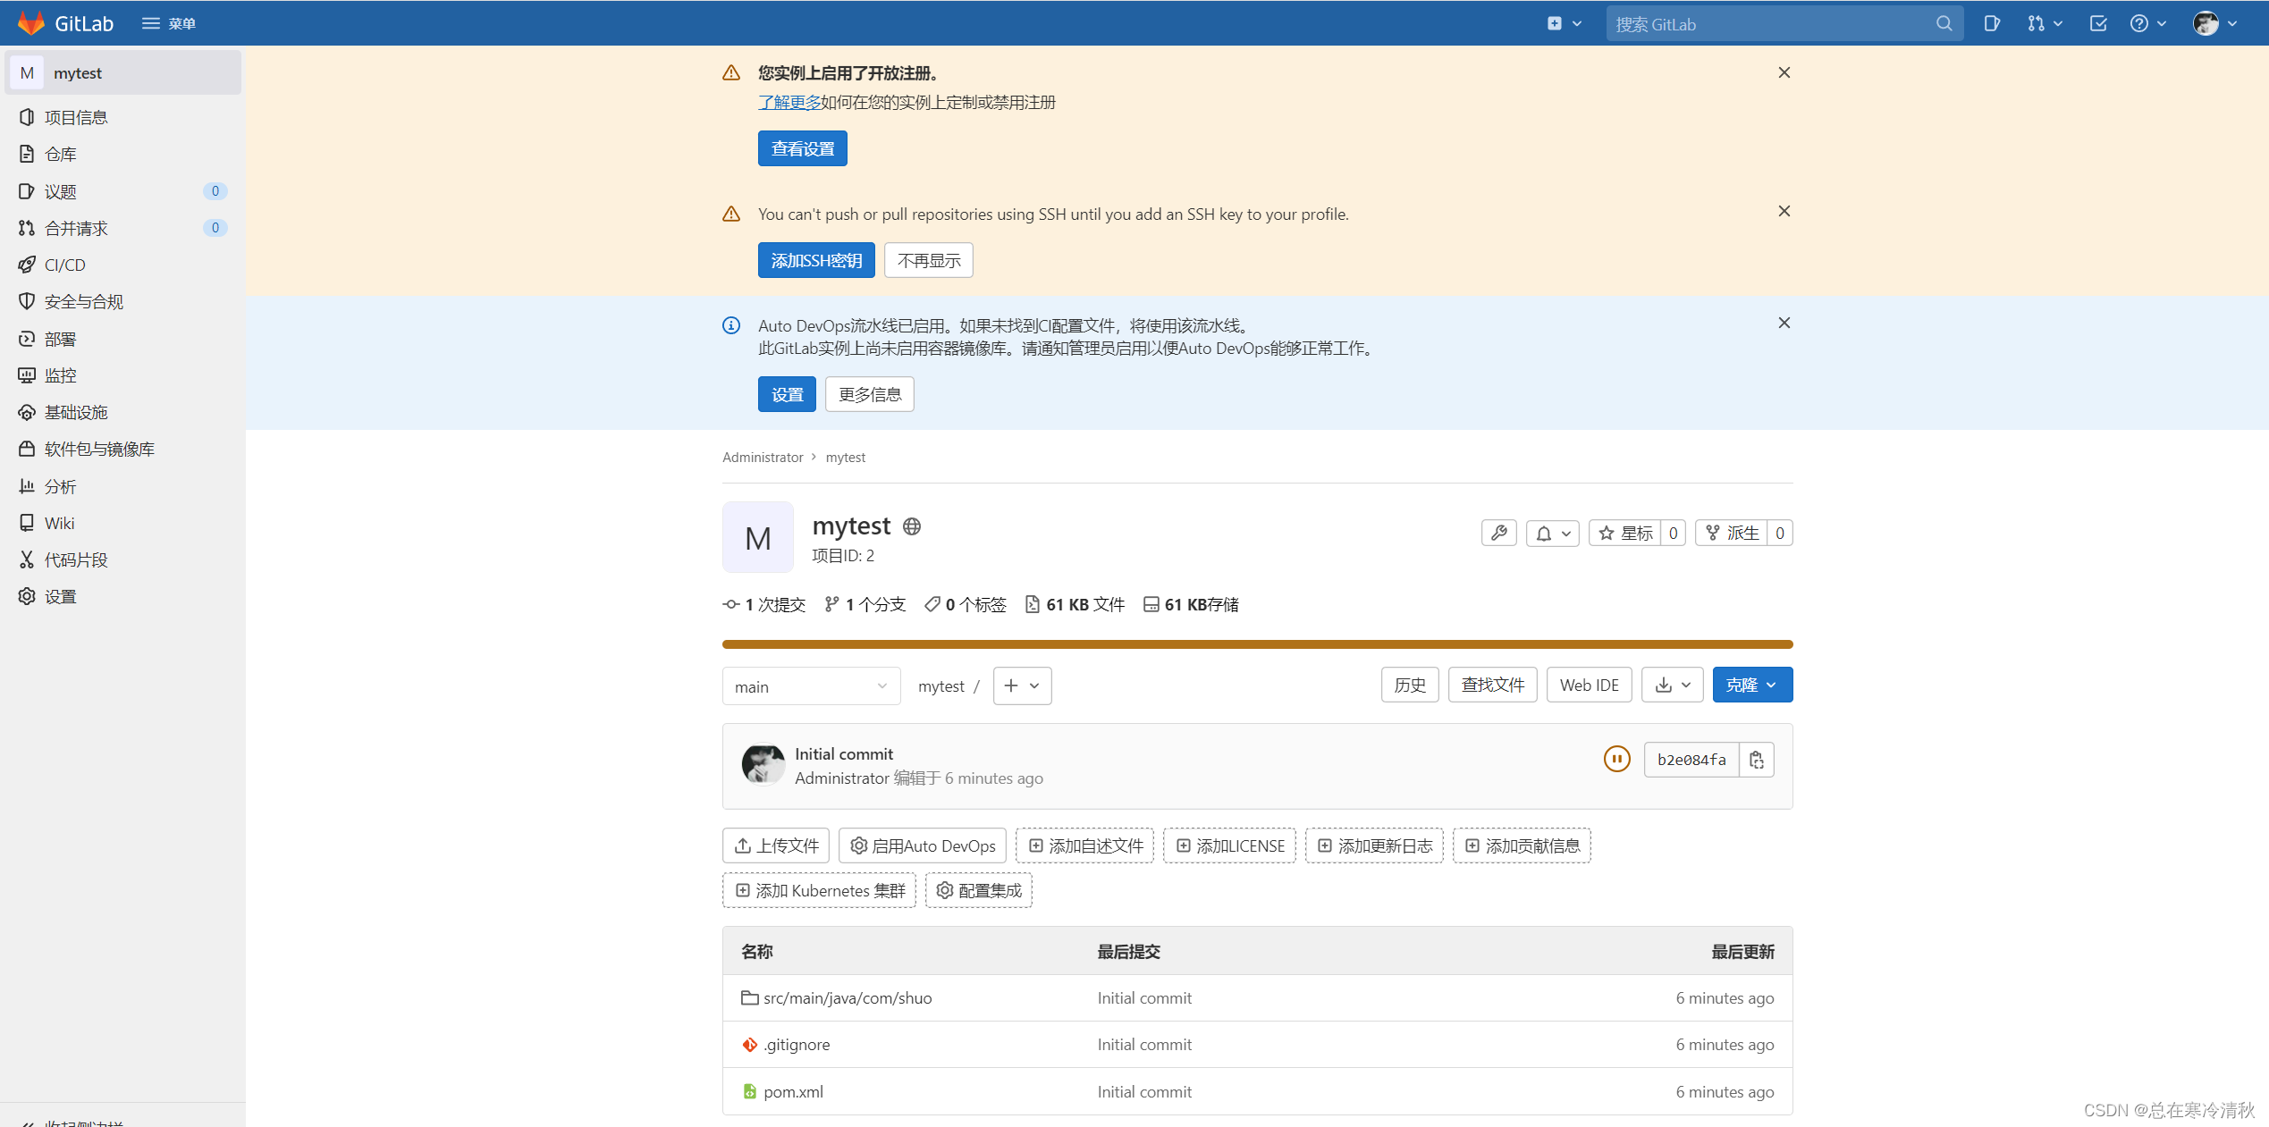Open the 1 次提交 commits link
The image size is (2269, 1127).
point(764,604)
